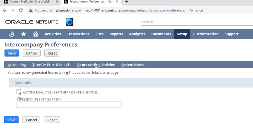Viewport: 253px width, 133px height.
Task: Click the blue globe company logo
Action: pos(69,22)
